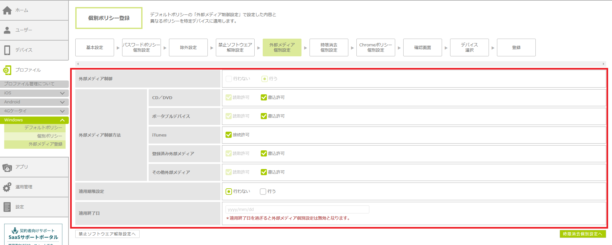Open Settings document icon in sidebar
Screen dimensions: 612x245
(x=7, y=207)
